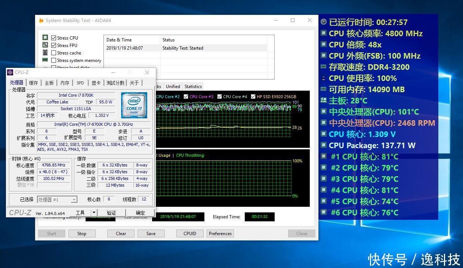
Task: Click the memory icon beside 可用内存
Action: click(324, 90)
